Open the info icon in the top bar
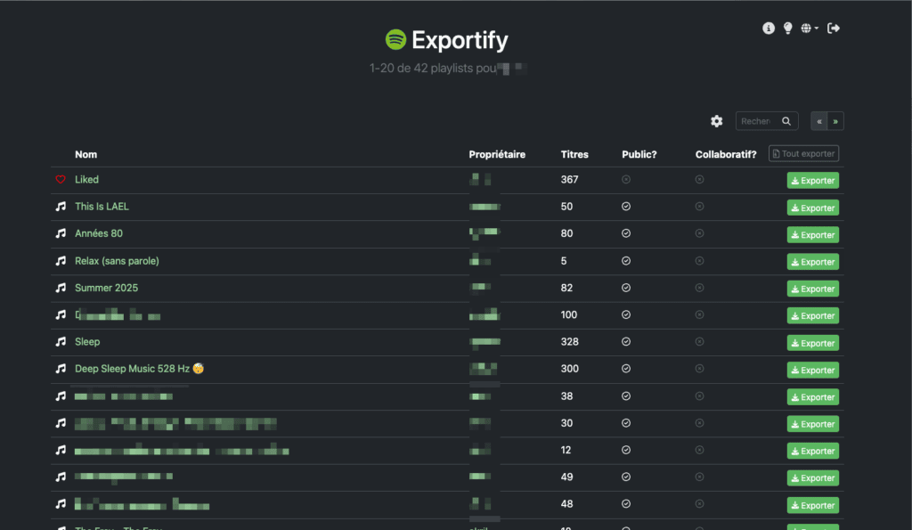 (x=769, y=28)
